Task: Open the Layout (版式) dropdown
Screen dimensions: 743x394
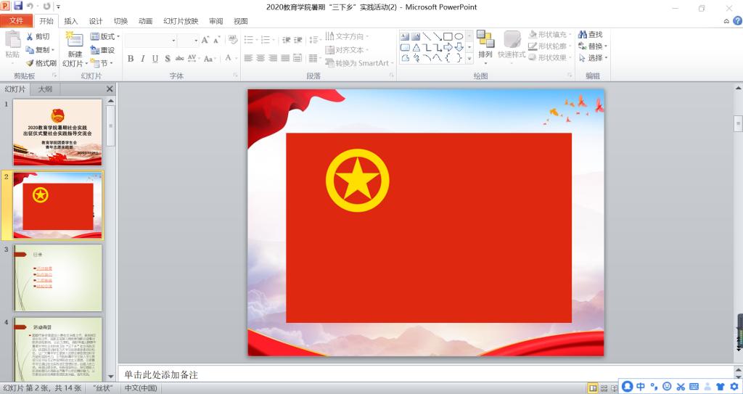Action: click(x=104, y=36)
